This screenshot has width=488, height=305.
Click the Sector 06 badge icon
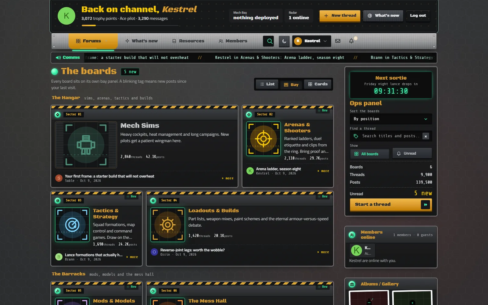coord(153,291)
